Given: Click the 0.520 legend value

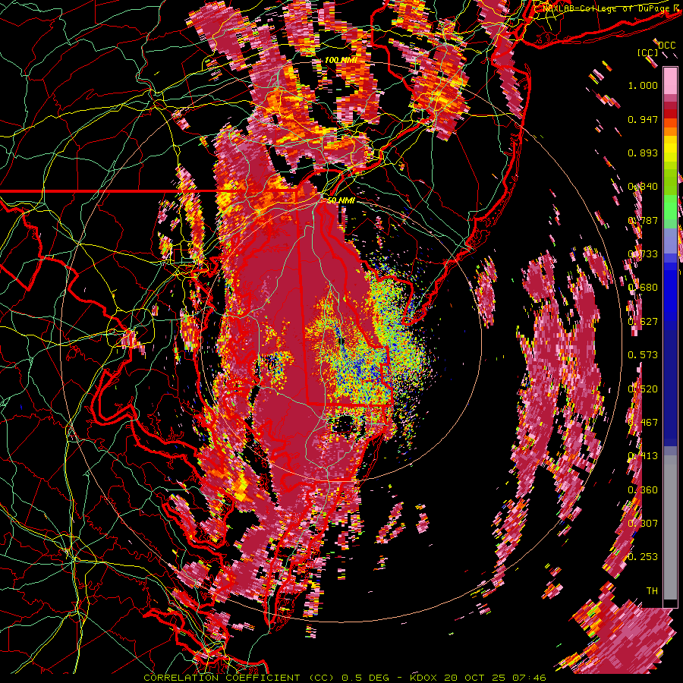Looking at the screenshot, I should click(x=643, y=389).
